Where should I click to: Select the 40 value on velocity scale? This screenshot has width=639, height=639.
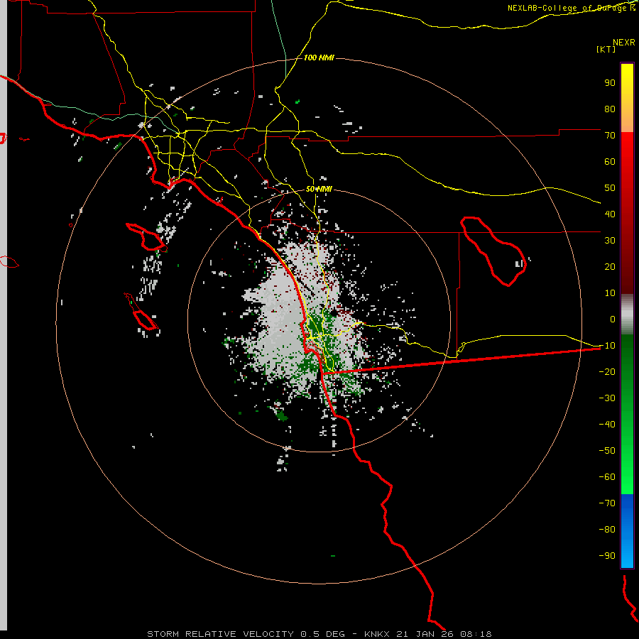pyautogui.click(x=610, y=214)
